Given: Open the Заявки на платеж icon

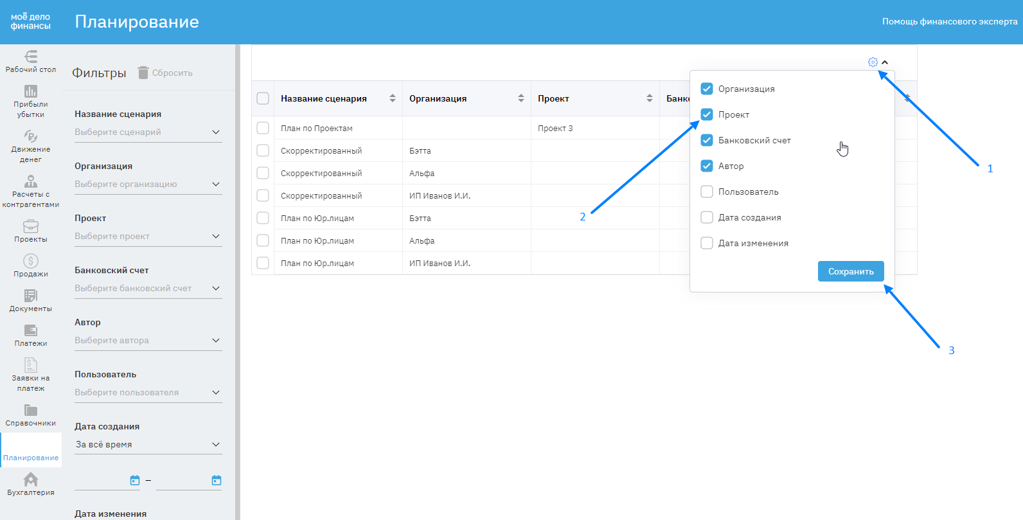Looking at the screenshot, I should pos(31,365).
